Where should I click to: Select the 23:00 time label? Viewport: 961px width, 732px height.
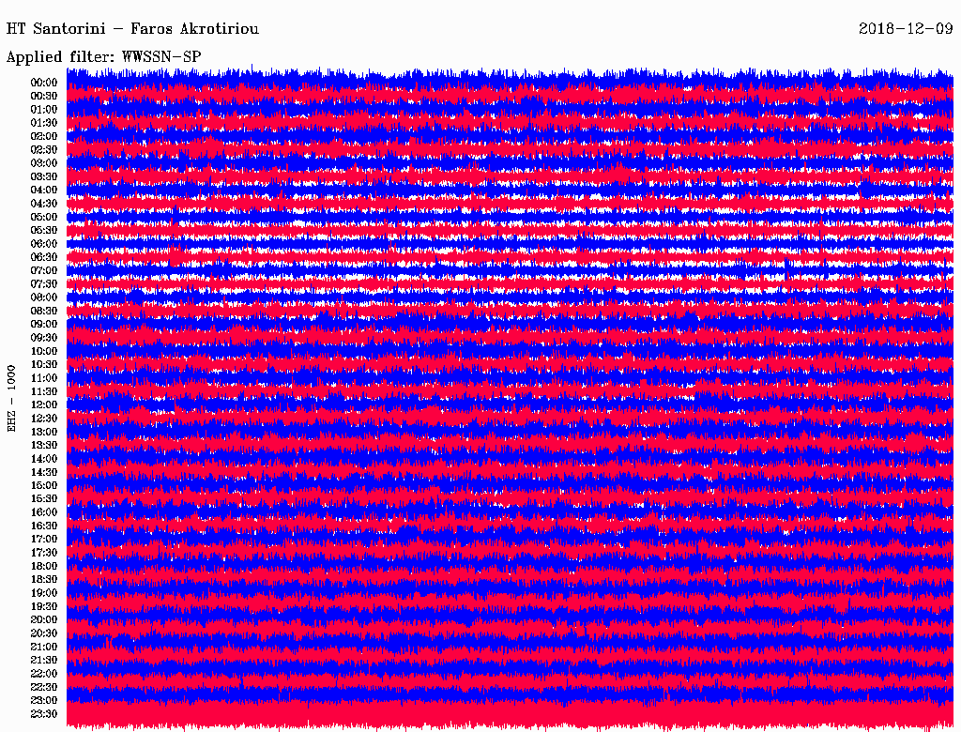pyautogui.click(x=44, y=700)
